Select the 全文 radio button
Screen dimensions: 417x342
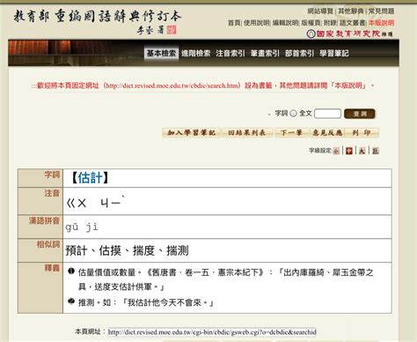click(x=294, y=114)
